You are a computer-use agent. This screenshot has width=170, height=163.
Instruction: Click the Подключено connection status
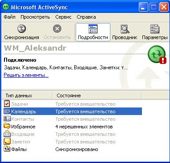(x=20, y=60)
